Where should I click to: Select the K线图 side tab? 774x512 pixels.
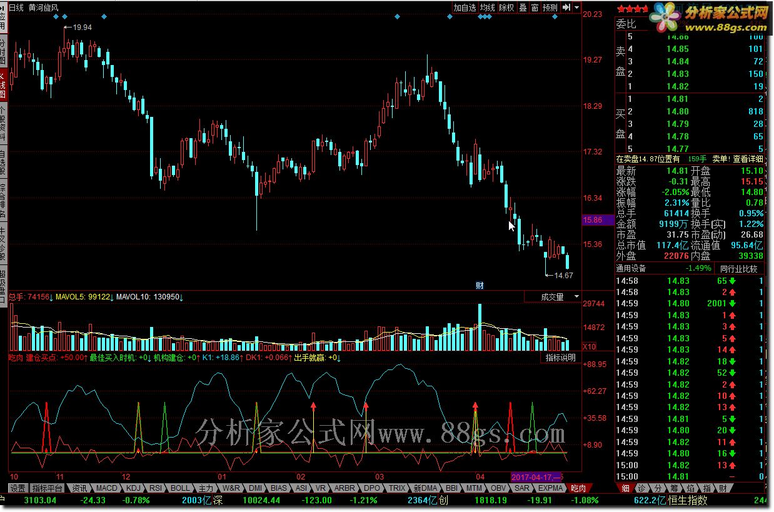3,85
